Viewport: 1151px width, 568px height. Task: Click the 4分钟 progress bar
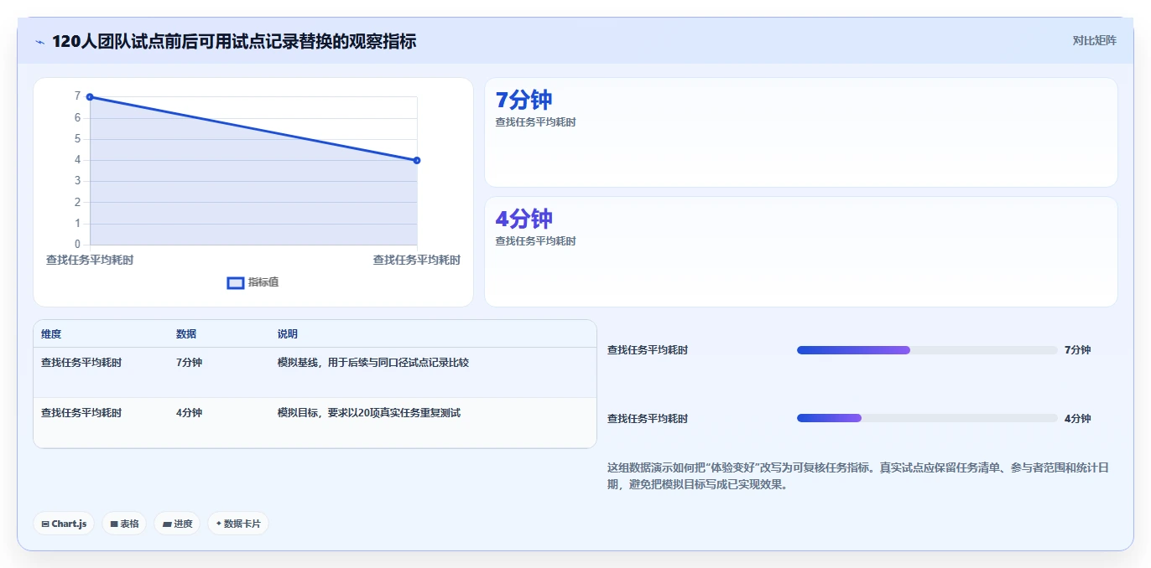tap(927, 418)
